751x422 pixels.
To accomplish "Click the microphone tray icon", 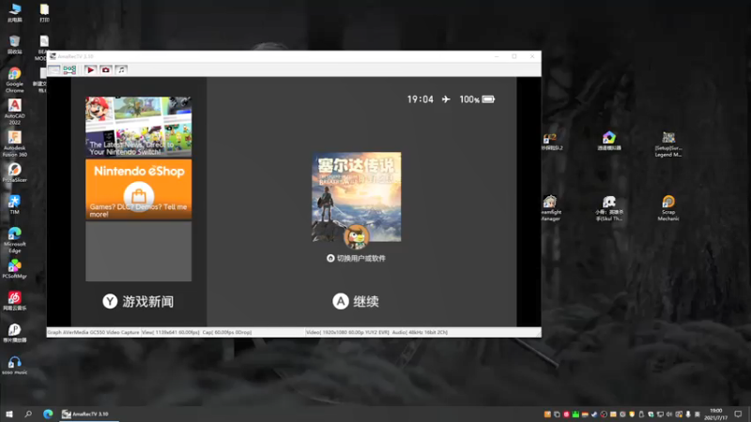I will (x=688, y=414).
